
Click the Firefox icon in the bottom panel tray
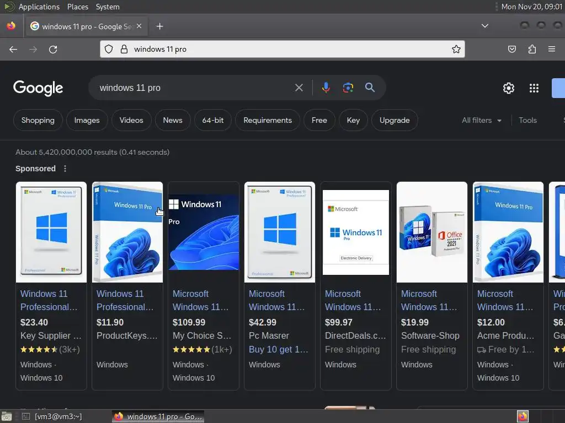tap(523, 416)
